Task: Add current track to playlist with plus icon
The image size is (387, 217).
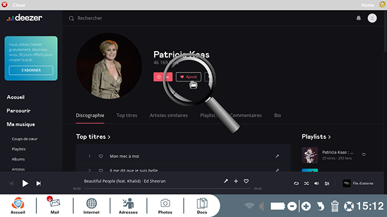Action: tap(236, 181)
